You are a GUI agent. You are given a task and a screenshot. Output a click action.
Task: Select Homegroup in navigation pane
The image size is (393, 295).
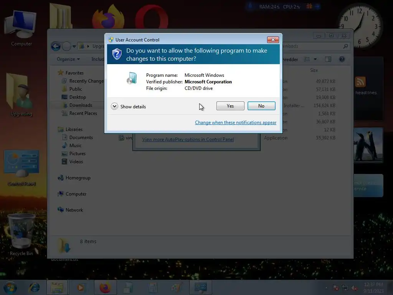[78, 178]
